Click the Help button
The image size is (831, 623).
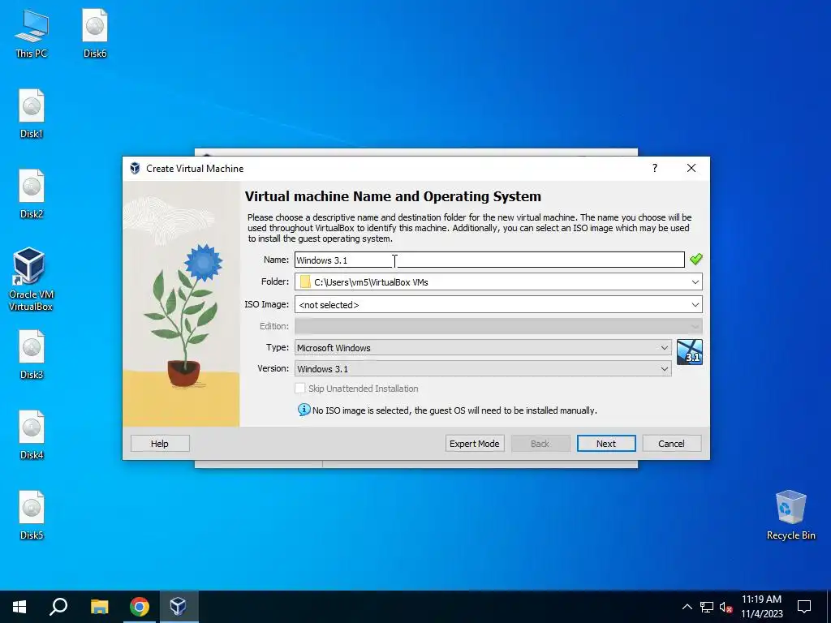tap(160, 444)
